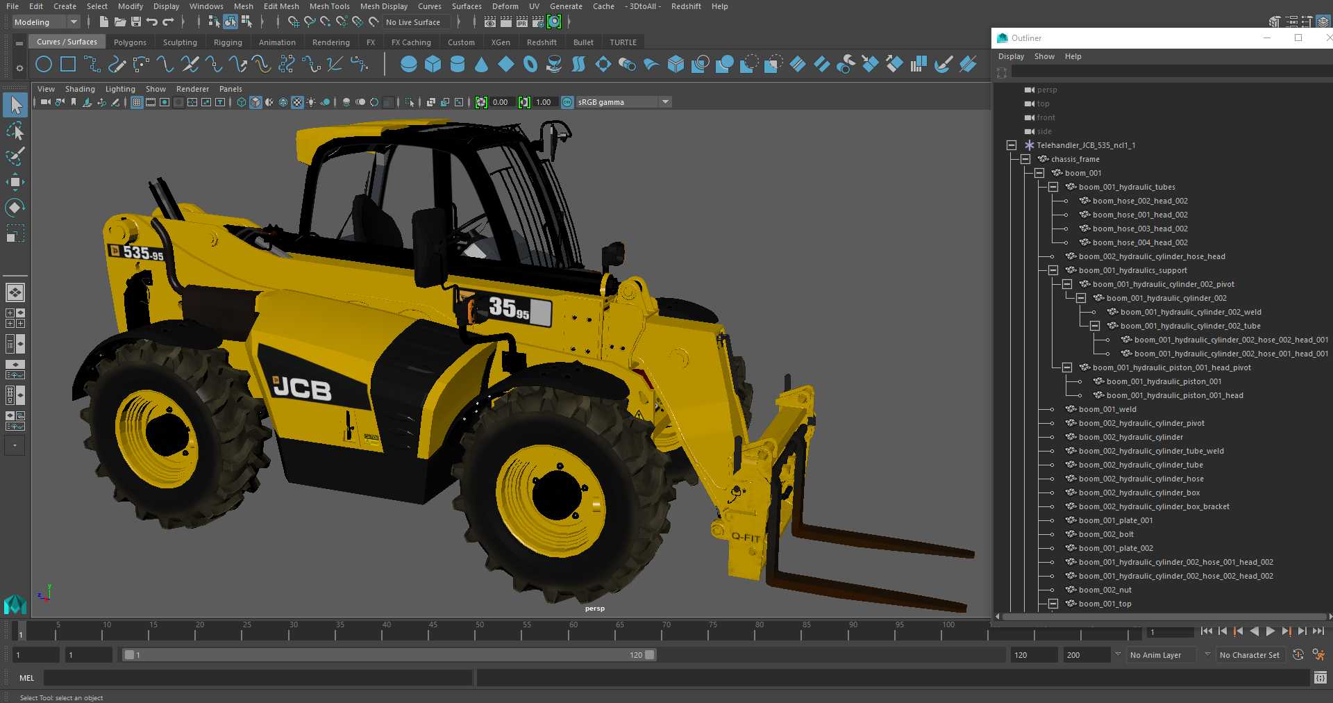Click the Save Scene icon
1333x703 pixels.
click(x=136, y=22)
